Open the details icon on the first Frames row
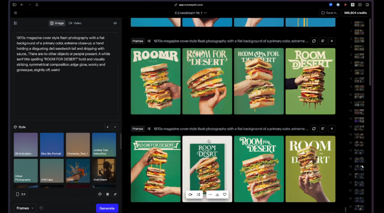 pos(323,41)
